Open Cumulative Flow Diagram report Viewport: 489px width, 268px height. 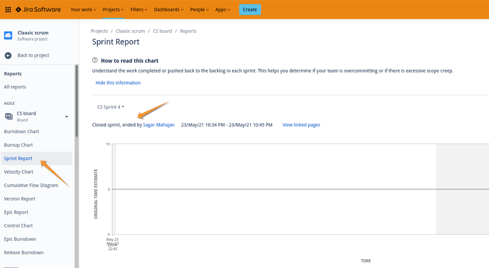pos(31,185)
